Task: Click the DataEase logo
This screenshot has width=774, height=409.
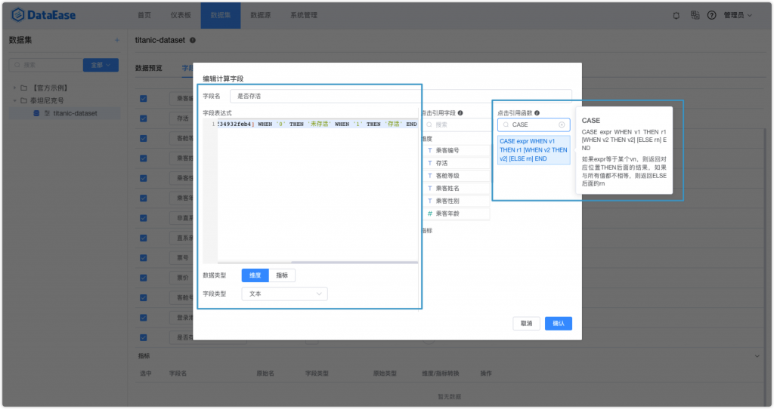Action: tap(43, 15)
